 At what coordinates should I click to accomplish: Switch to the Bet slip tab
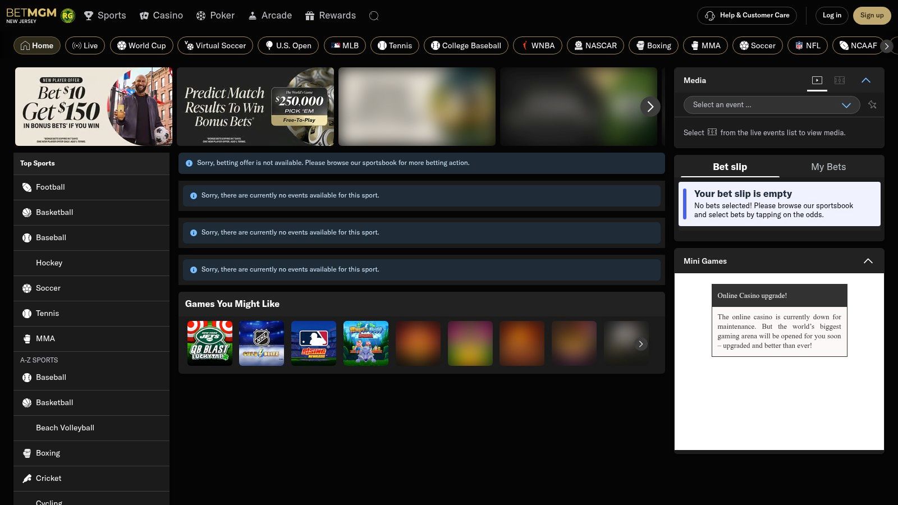click(730, 167)
